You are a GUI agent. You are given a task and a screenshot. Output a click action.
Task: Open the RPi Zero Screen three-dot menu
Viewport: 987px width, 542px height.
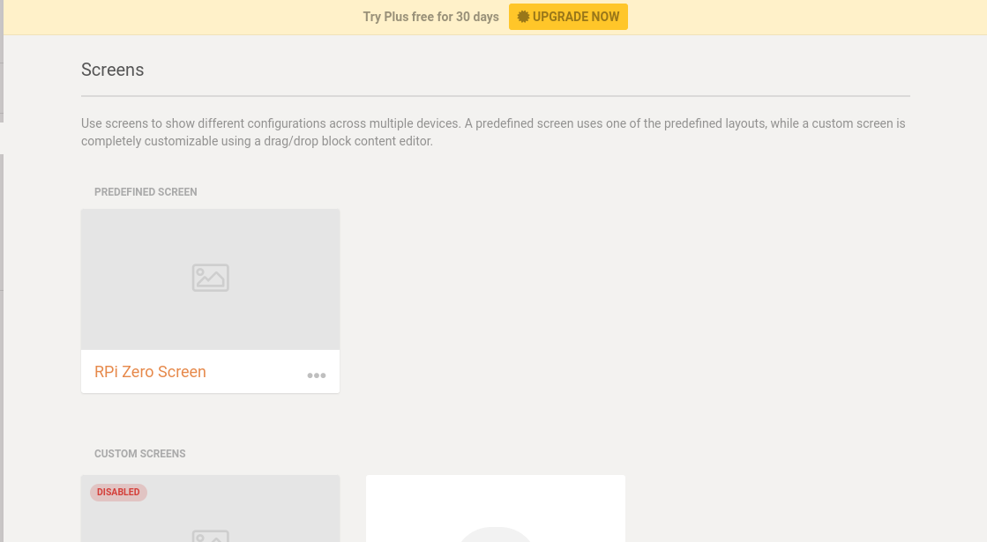316,375
